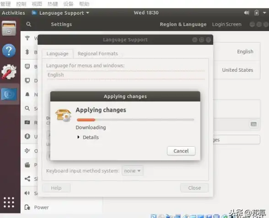Expand the Details disclosure triangle
This screenshot has height=218, width=269.
(78, 137)
